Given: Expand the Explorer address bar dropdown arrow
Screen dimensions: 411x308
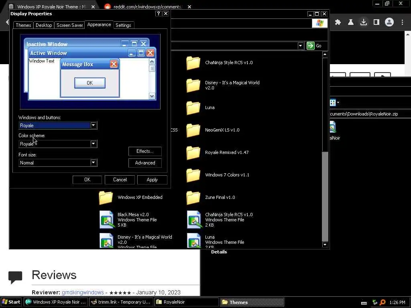Looking at the screenshot, I should click(300, 46).
